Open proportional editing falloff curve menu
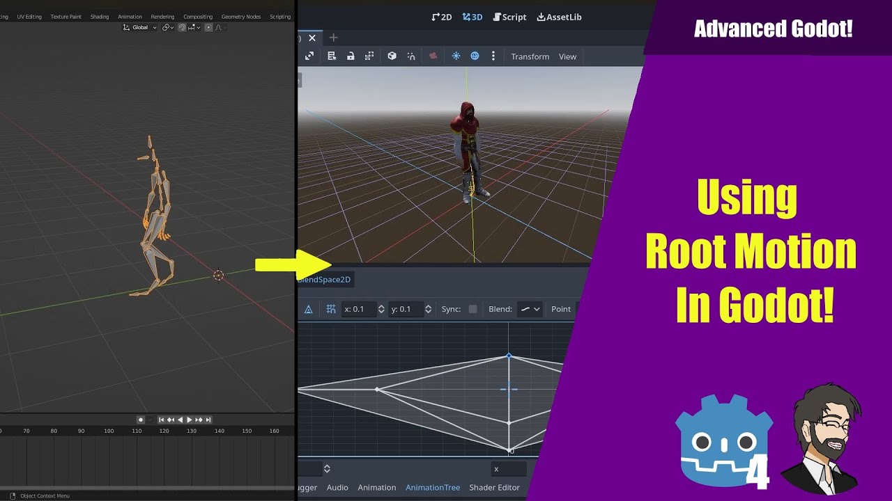 pos(220,28)
